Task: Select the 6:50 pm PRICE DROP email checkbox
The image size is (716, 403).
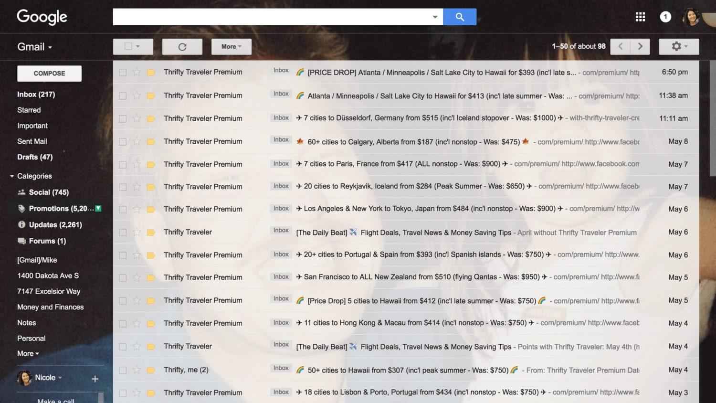Action: pos(123,72)
